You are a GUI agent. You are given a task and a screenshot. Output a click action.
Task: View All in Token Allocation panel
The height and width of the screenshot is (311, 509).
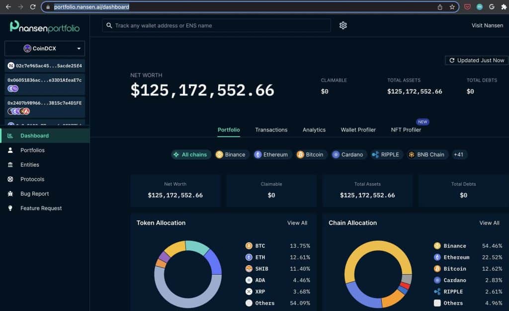click(297, 223)
